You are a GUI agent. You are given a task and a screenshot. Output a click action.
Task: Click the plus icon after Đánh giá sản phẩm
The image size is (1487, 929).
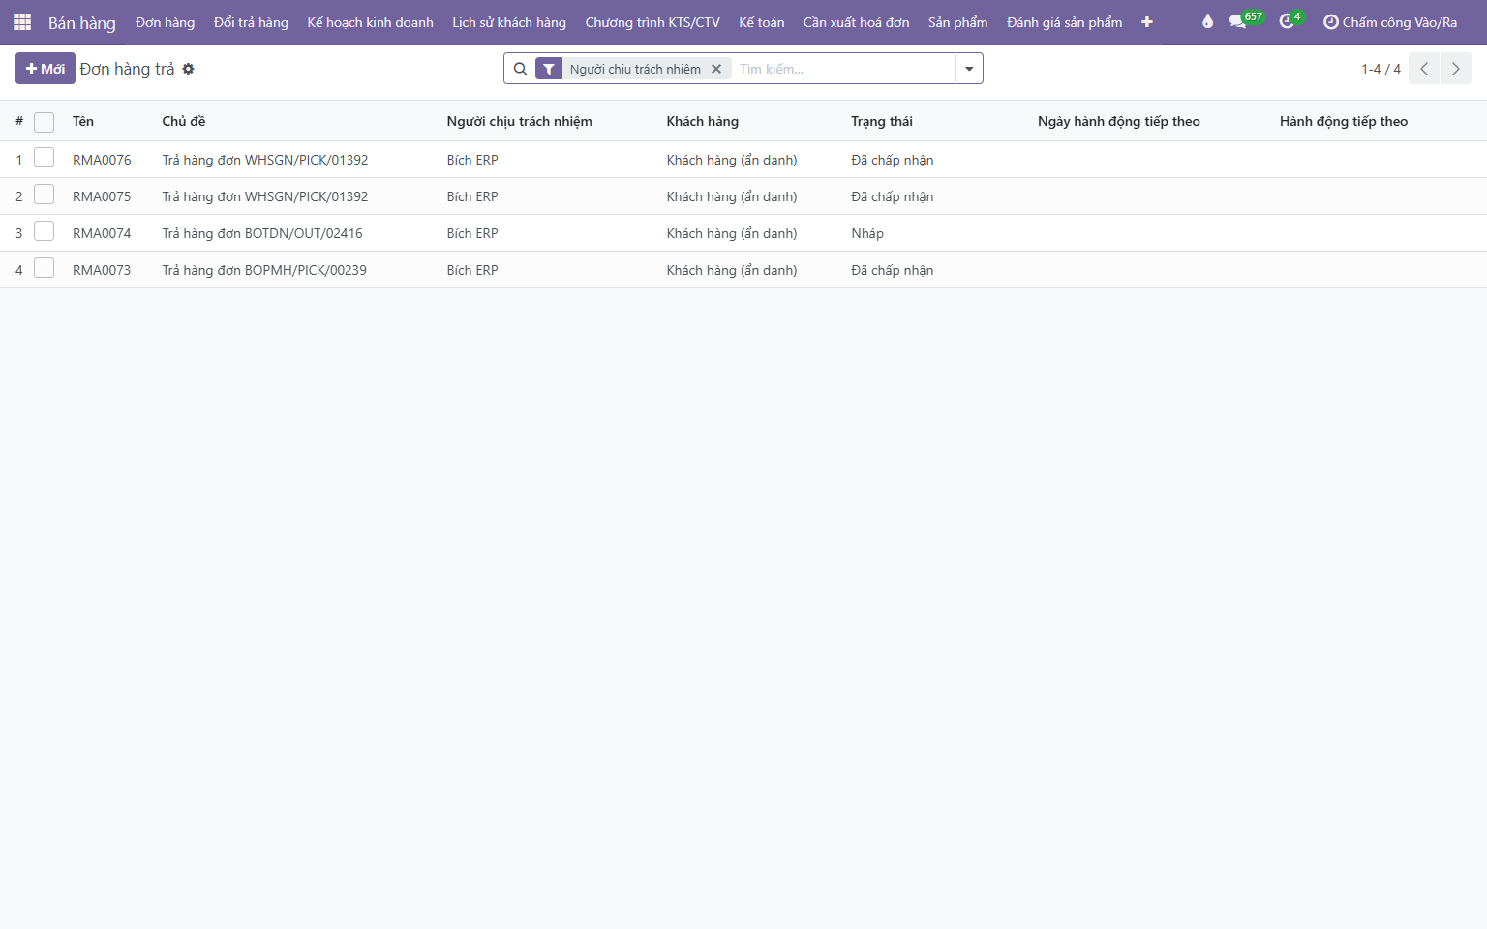pyautogui.click(x=1147, y=22)
